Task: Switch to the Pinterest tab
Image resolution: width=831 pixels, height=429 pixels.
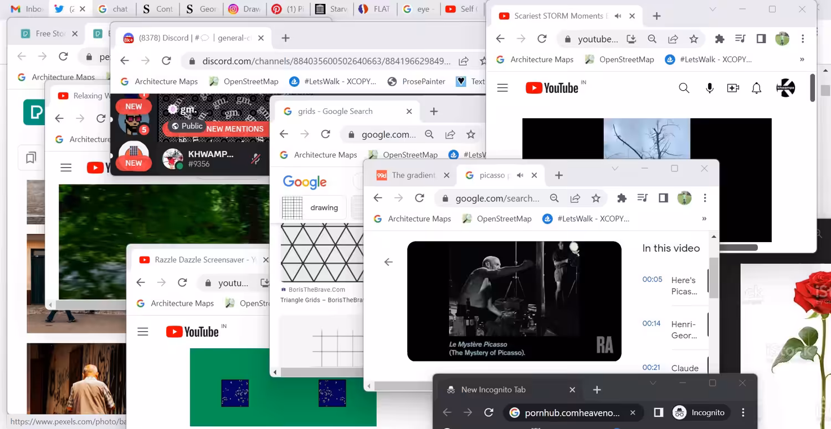Action: tap(288, 9)
